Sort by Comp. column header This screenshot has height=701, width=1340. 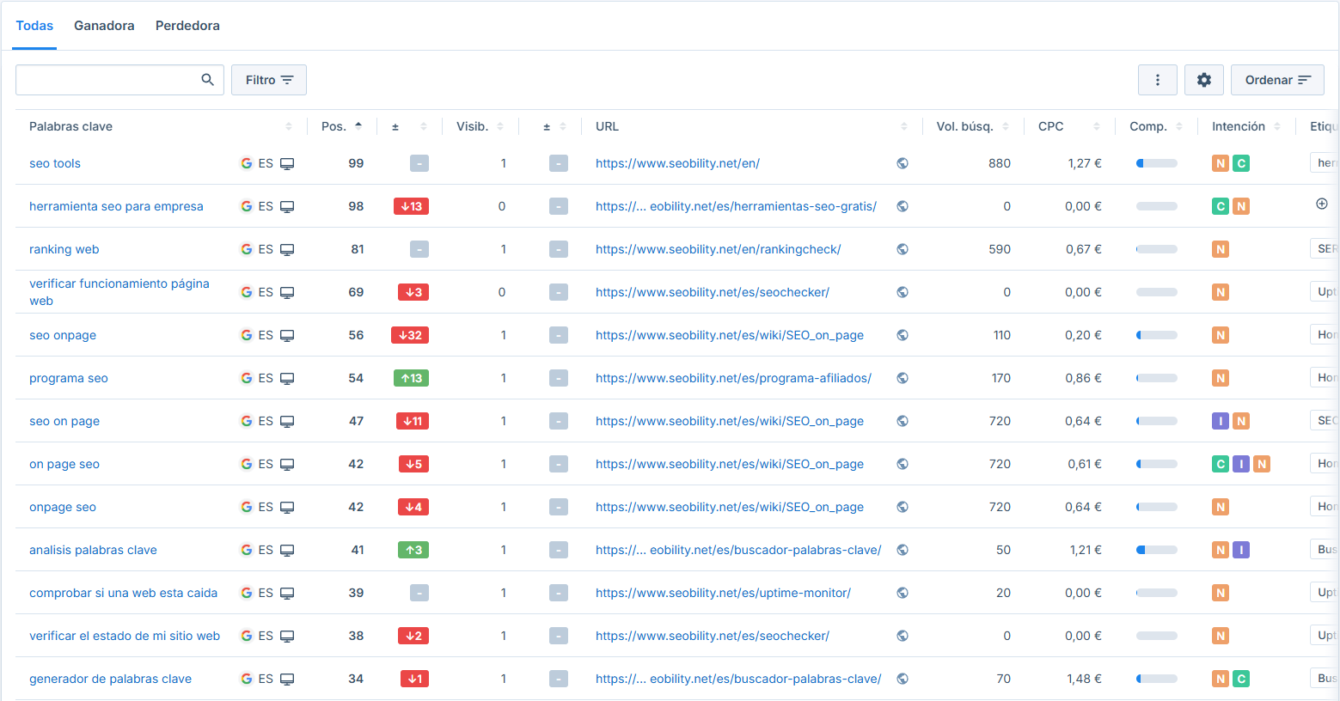pyautogui.click(x=1155, y=126)
